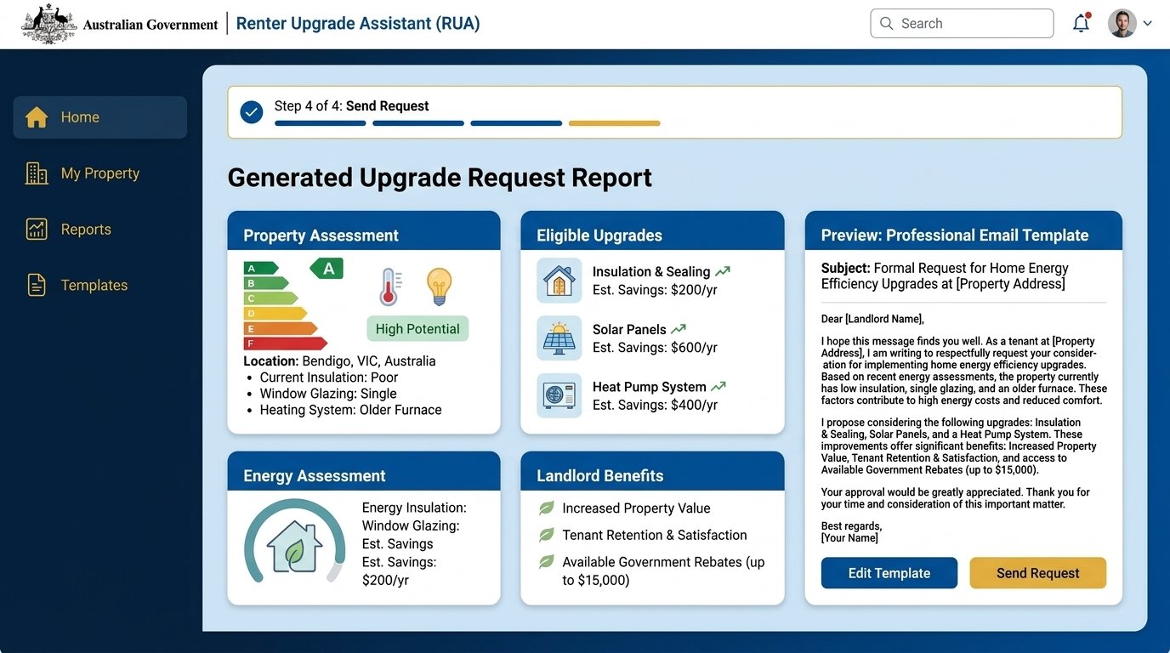The width and height of the screenshot is (1170, 653).
Task: Click the light bulb icon
Action: tap(439, 287)
